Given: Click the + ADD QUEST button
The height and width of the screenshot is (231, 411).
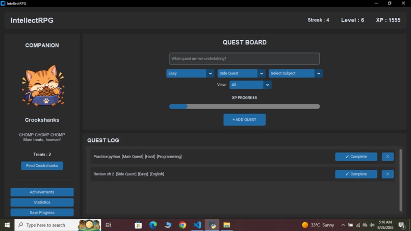Looking at the screenshot, I should 244,119.
